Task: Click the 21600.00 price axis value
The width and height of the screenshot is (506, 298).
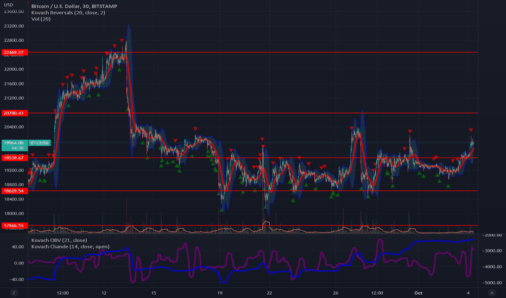Action: point(14,84)
